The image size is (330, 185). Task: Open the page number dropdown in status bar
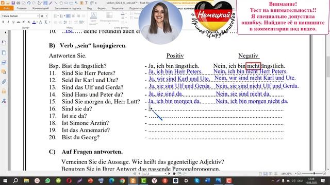[165, 174]
